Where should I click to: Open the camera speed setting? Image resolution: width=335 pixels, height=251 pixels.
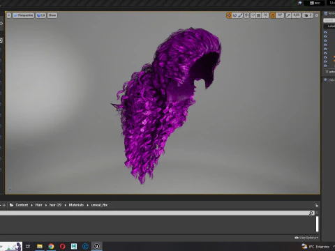pyautogui.click(x=308, y=15)
